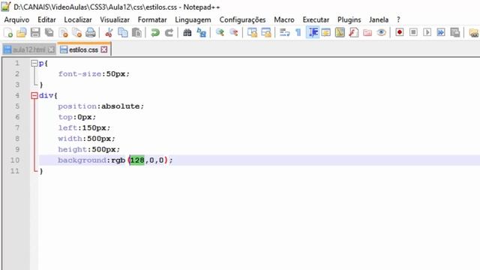Print the document icon

(91, 32)
